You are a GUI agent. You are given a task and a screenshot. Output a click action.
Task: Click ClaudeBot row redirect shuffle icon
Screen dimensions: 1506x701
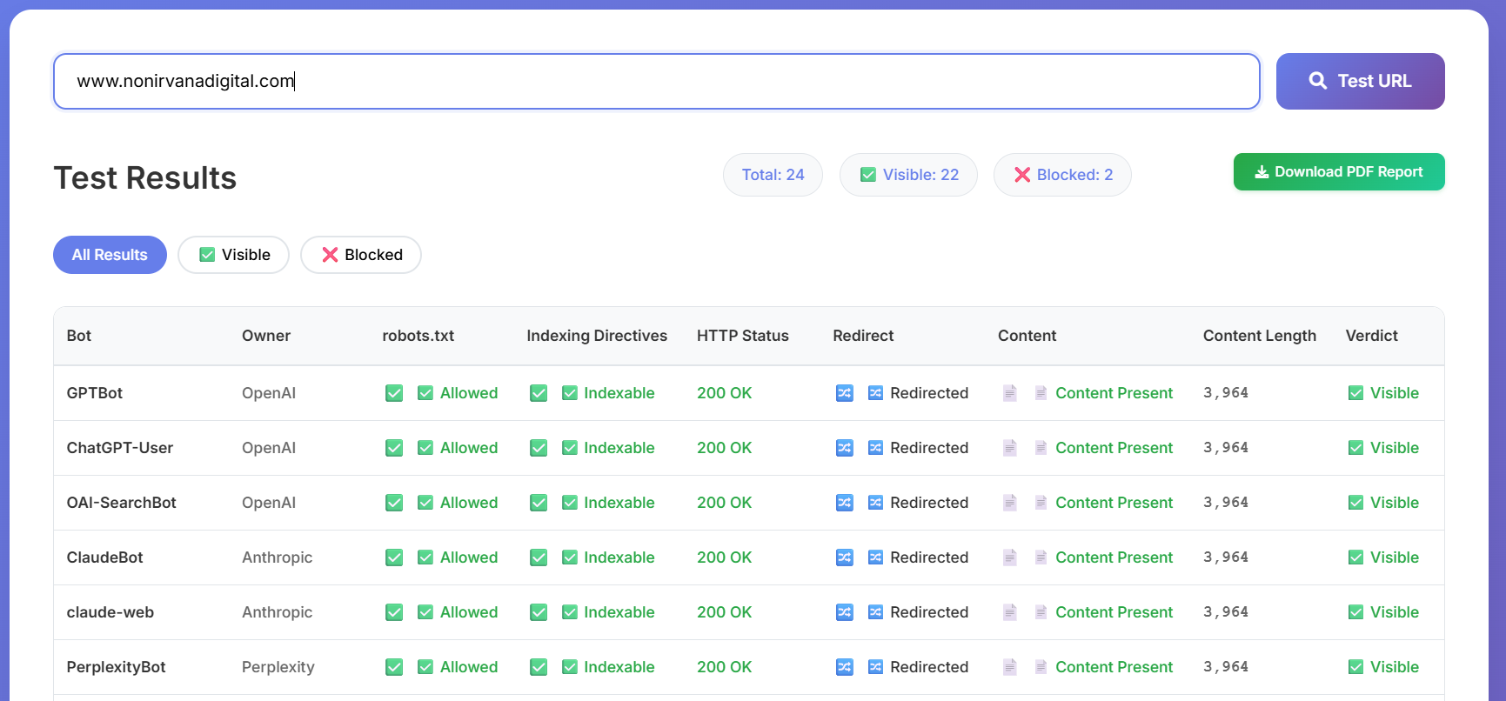845,557
